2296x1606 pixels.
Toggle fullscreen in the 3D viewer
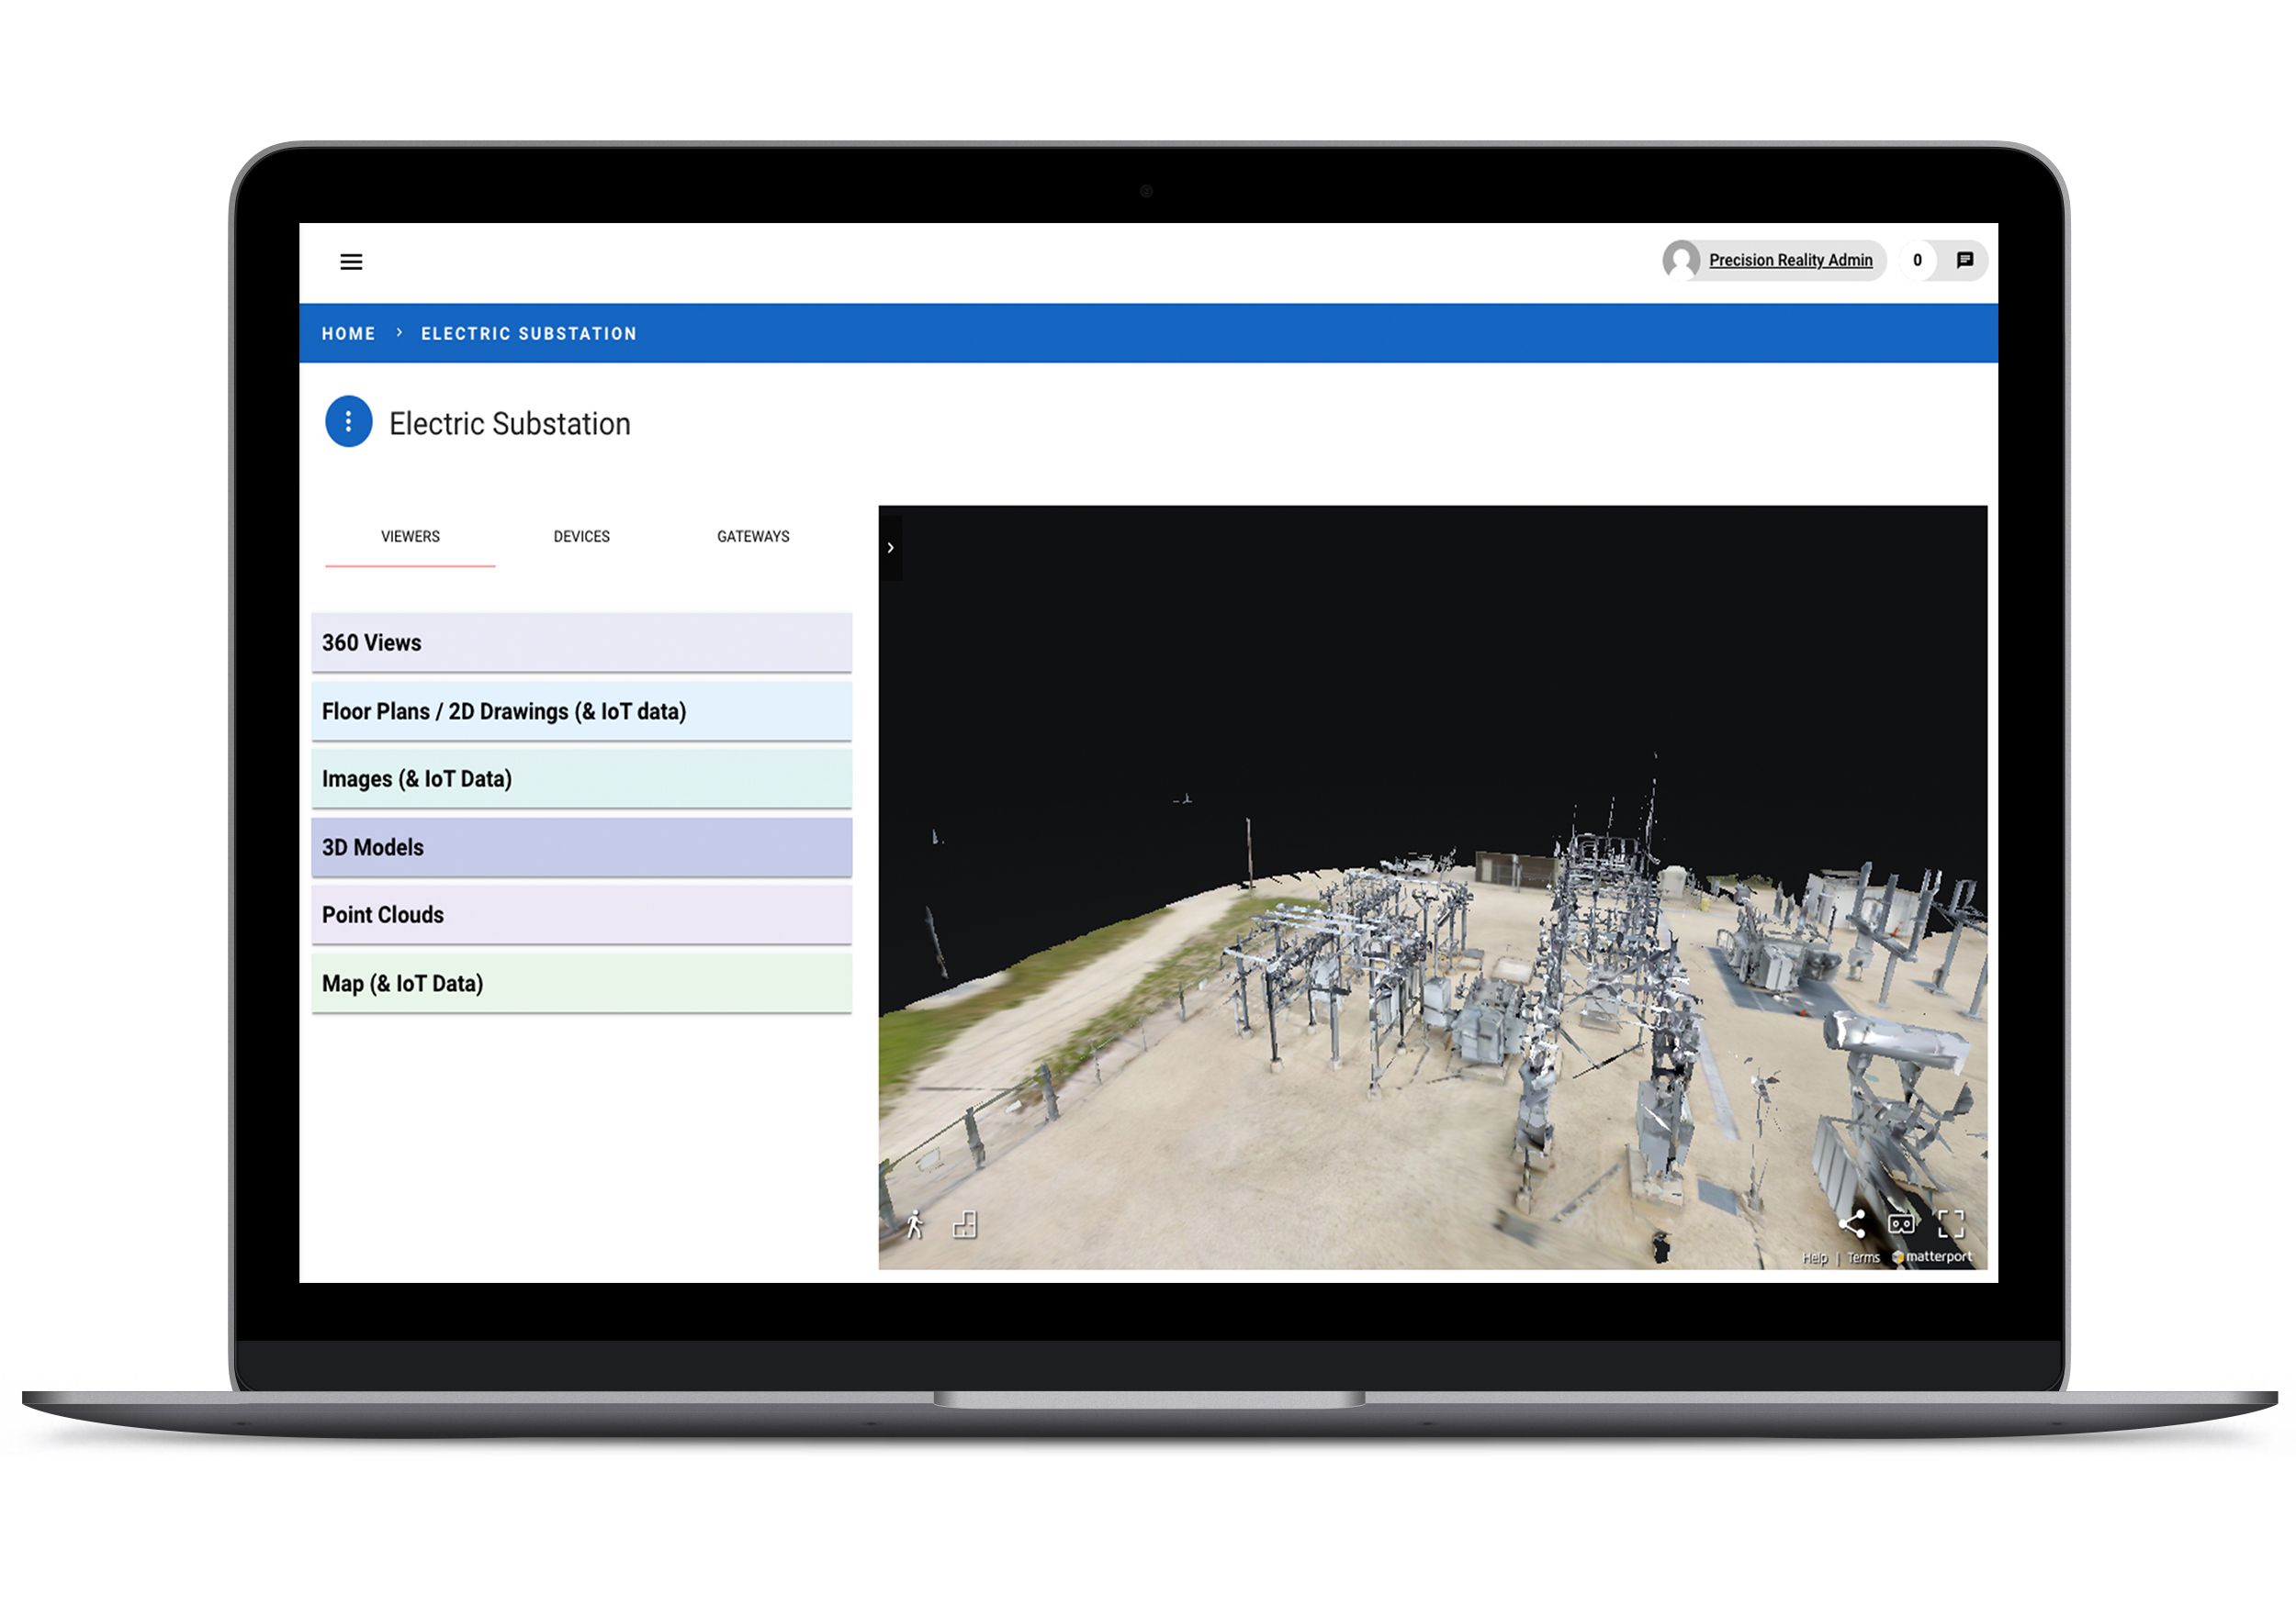coord(1951,1223)
